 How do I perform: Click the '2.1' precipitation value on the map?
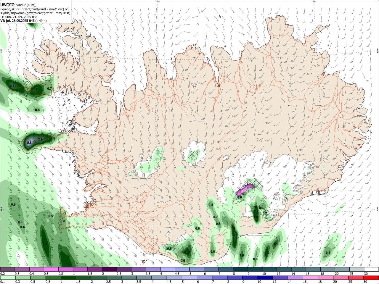[236, 235]
